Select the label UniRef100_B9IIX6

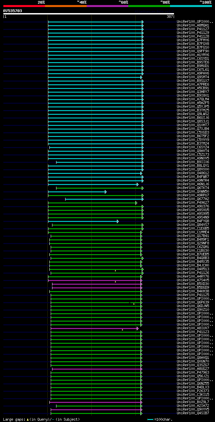point(193,162)
